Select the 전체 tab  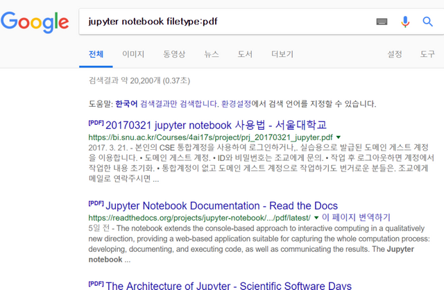[x=96, y=54]
